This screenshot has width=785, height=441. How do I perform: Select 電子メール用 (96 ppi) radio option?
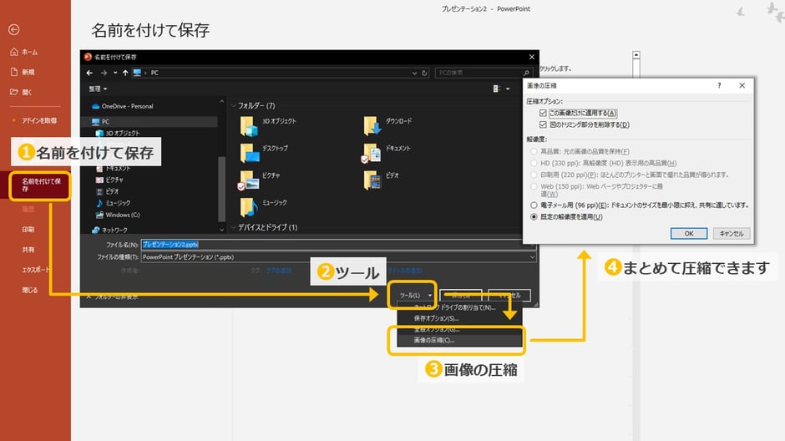click(x=534, y=205)
